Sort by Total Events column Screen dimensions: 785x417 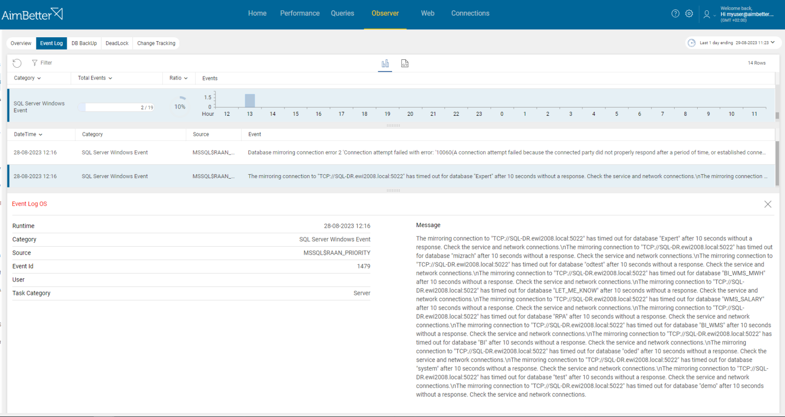[x=95, y=78]
